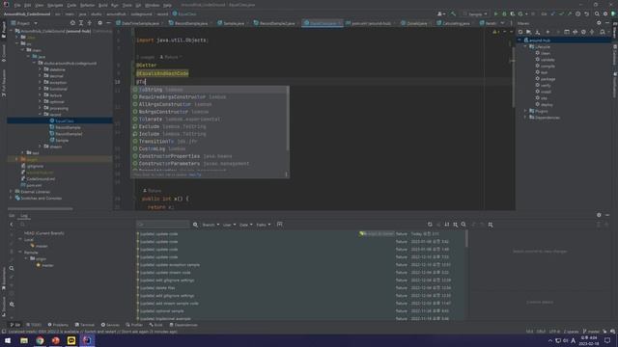Open Date filter dropdown in Git log
The height and width of the screenshot is (347, 618).
246,225
